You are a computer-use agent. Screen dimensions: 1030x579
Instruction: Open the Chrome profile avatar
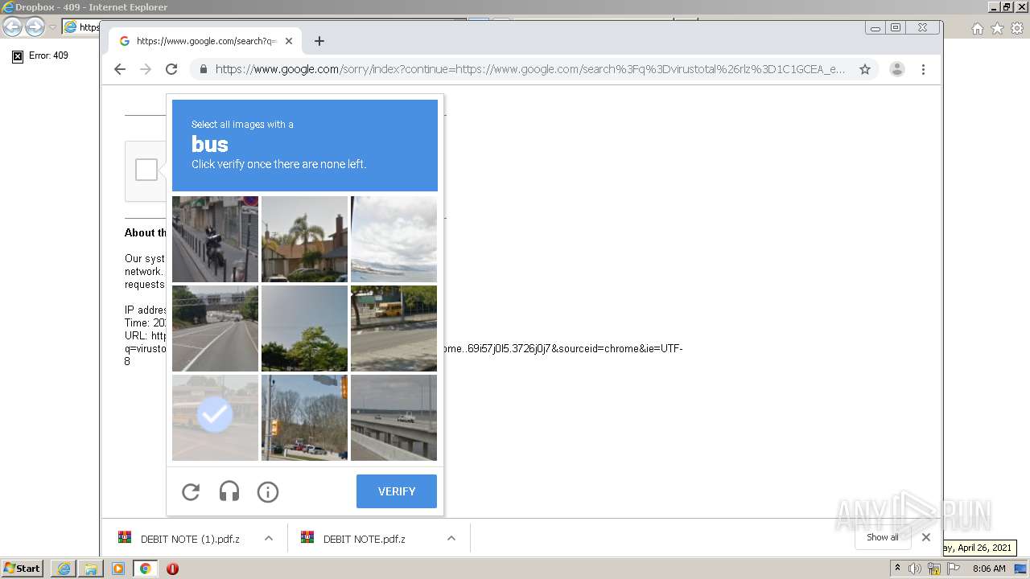897,69
